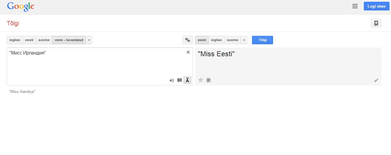Screen dimensions: 391x155
Task: Open the Google apps grid icon
Action: point(355,6)
